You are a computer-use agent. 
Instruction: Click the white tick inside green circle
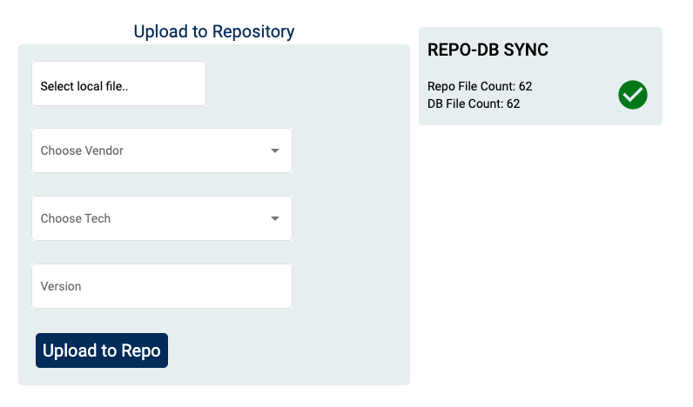633,95
